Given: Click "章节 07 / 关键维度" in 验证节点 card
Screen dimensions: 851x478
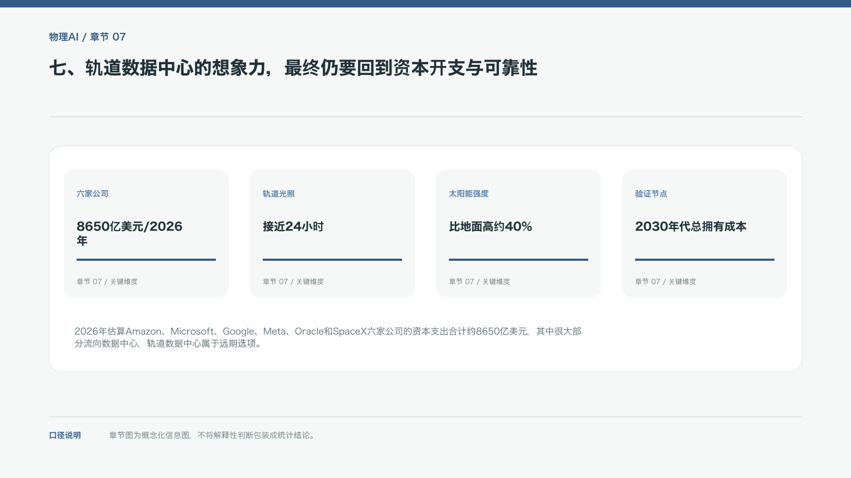Looking at the screenshot, I should 665,281.
